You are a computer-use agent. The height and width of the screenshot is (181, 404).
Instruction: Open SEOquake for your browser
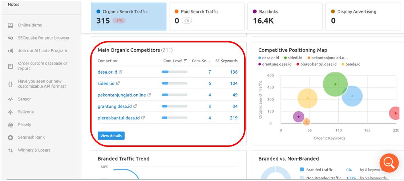(x=44, y=38)
